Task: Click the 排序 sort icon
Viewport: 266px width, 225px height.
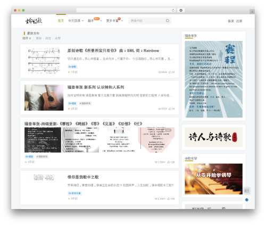Action: pyautogui.click(x=30, y=38)
